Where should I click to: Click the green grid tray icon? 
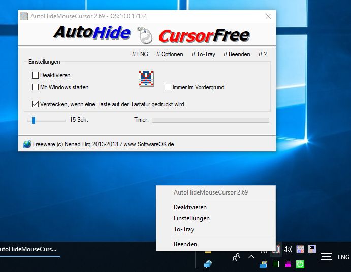click(x=276, y=264)
